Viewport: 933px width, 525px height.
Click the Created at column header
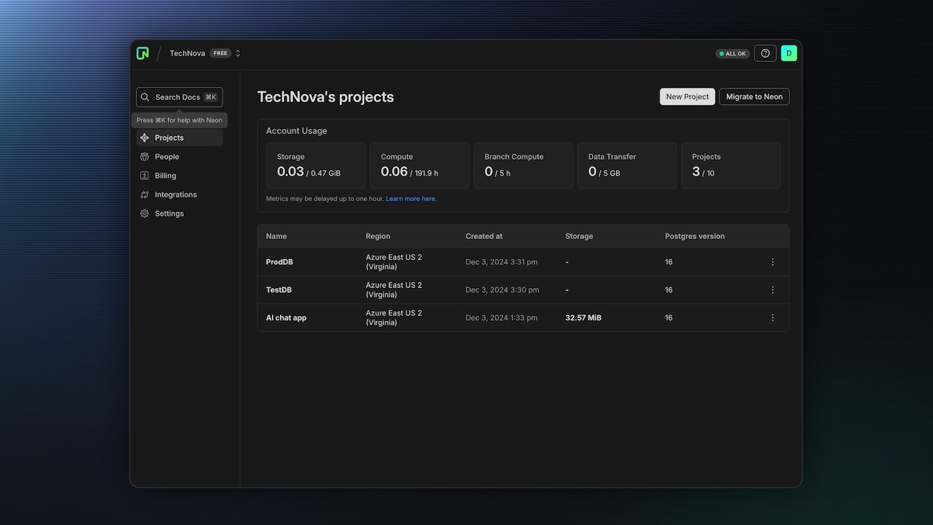pos(484,236)
